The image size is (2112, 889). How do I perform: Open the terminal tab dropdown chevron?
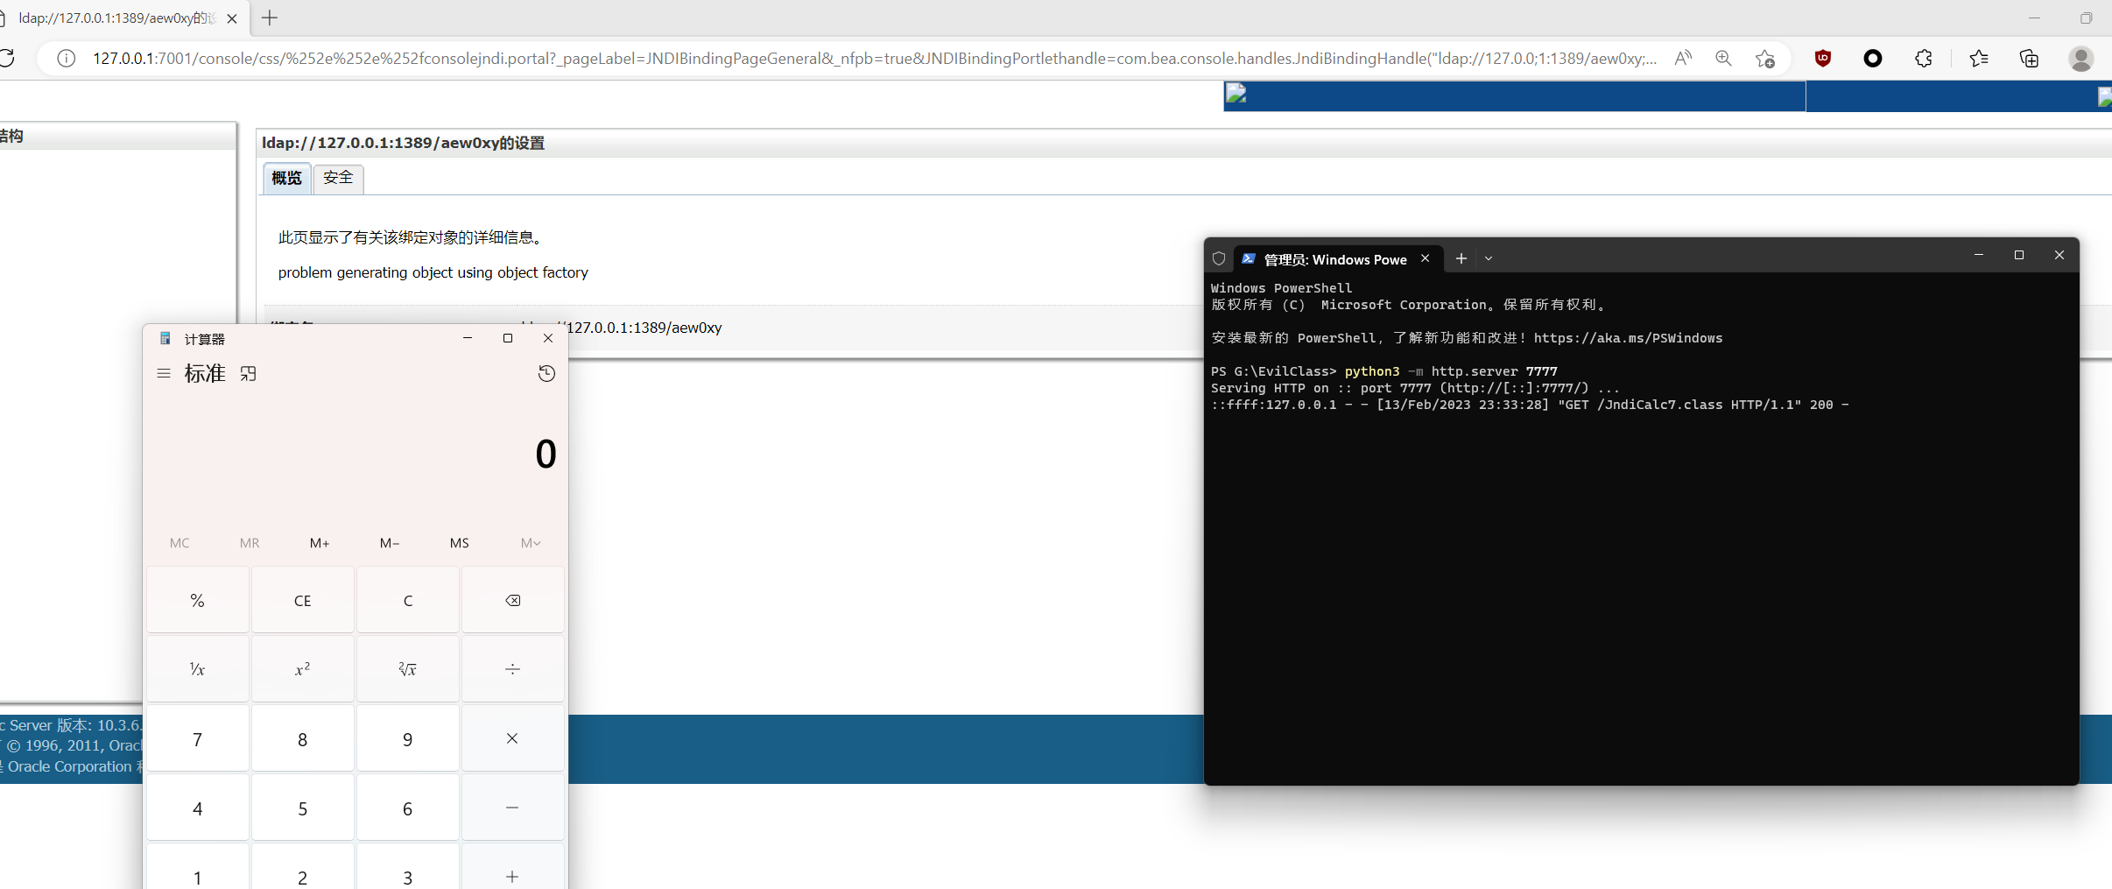click(x=1489, y=258)
